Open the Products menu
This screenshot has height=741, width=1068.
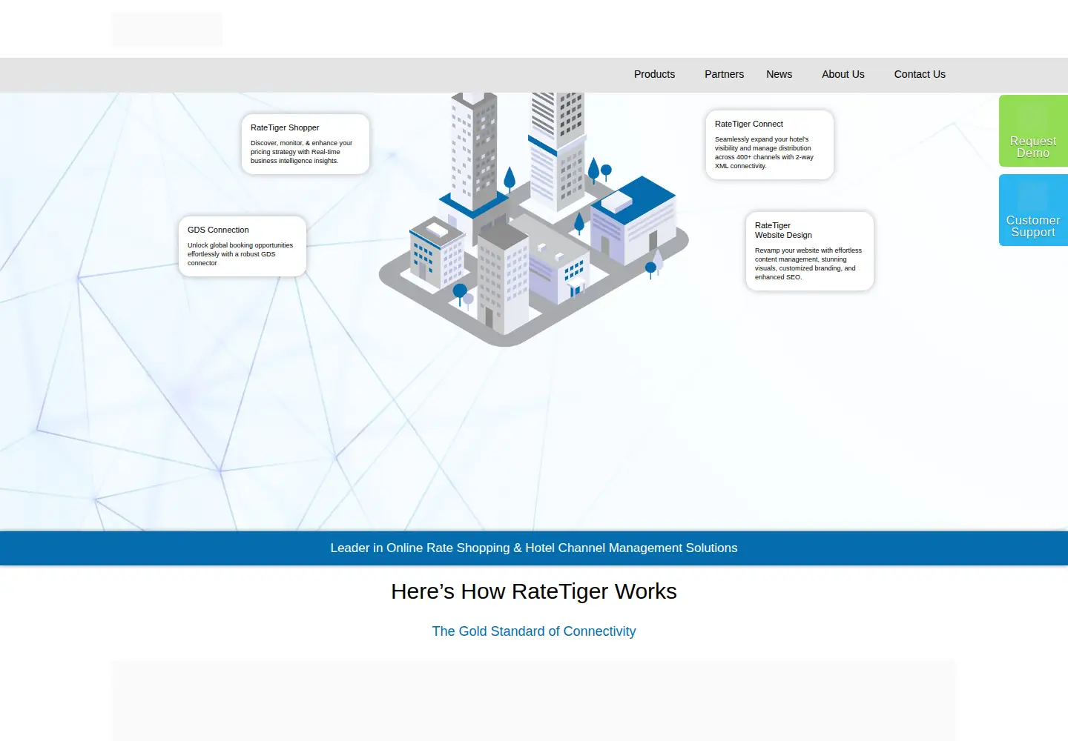tap(654, 74)
